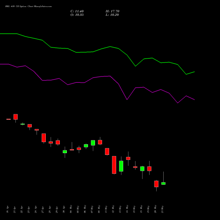Click the red candle on 27 Apr
This screenshot has height=220, width=220.
click(x=44, y=138)
